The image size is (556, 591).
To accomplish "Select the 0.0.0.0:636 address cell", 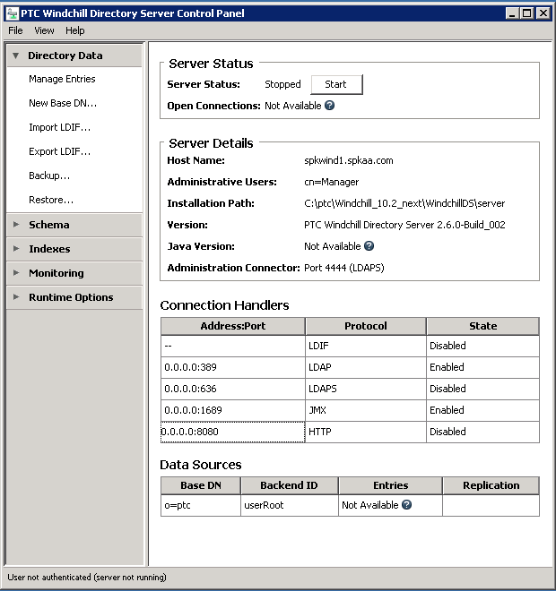I will (x=233, y=389).
